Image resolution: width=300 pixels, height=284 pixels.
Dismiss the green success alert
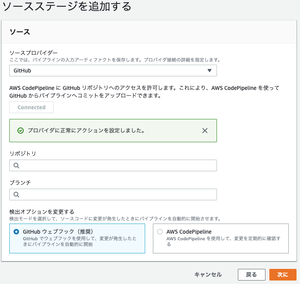(205, 131)
